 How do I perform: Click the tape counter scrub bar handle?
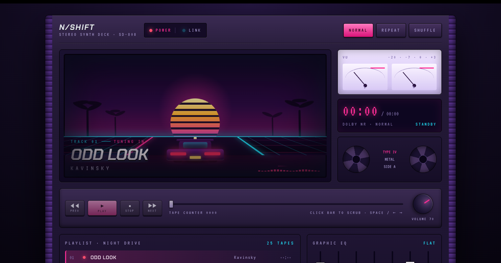[x=171, y=204]
